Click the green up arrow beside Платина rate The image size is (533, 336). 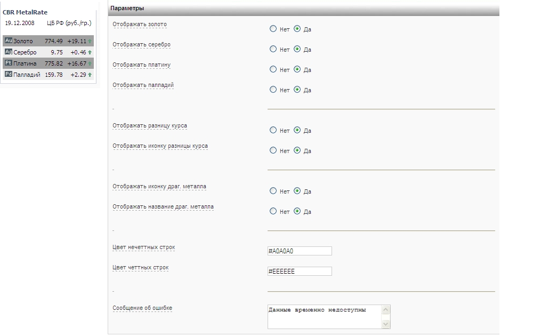click(90, 63)
